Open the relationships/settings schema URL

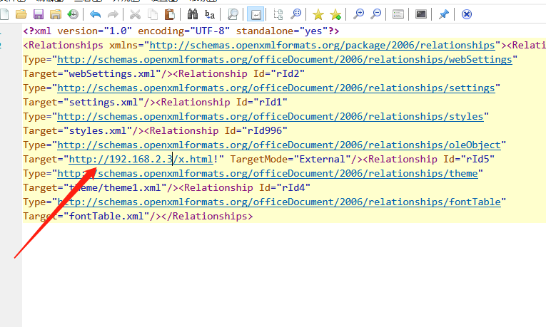pos(276,88)
